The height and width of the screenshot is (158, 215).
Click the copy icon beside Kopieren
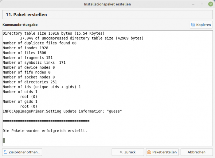click(193, 25)
